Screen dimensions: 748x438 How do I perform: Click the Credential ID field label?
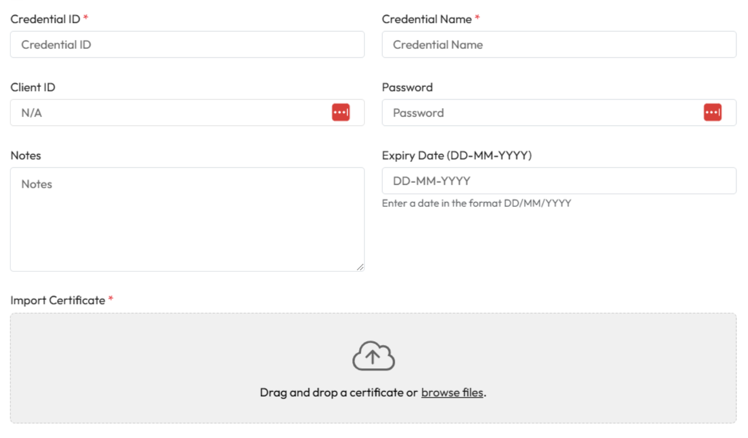click(x=45, y=19)
